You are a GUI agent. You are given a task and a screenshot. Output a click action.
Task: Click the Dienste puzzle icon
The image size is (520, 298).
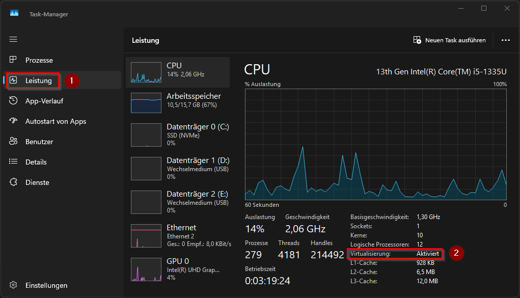(x=14, y=182)
